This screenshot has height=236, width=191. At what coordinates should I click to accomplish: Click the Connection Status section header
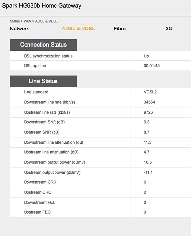pos(43,45)
